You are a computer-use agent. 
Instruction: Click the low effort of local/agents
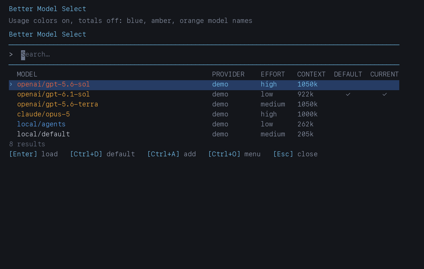click(267, 125)
